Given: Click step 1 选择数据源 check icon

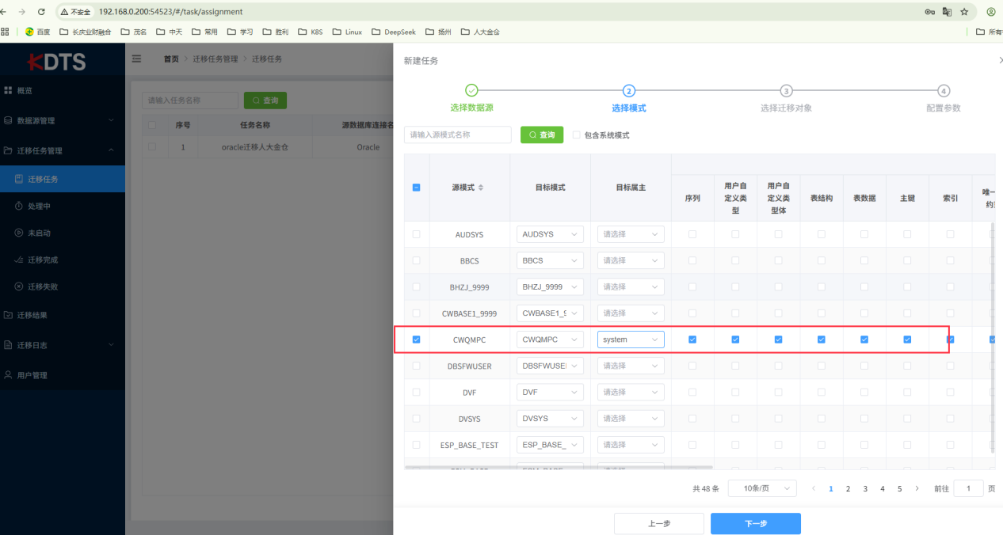Looking at the screenshot, I should click(x=471, y=90).
